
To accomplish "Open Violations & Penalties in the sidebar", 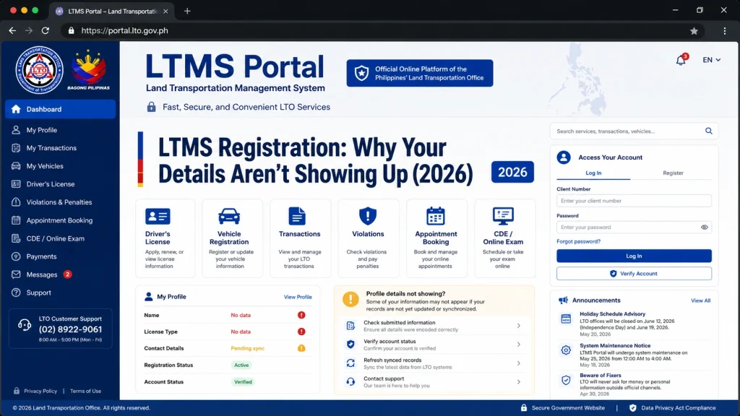I will click(x=61, y=202).
